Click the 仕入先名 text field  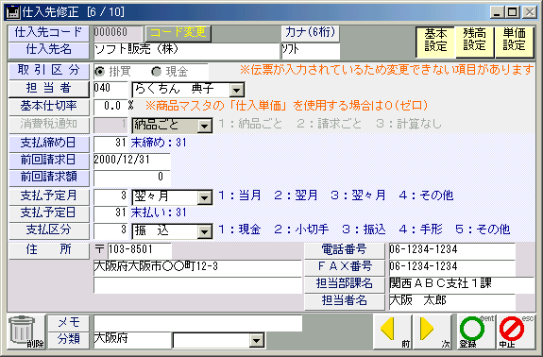[x=186, y=51]
